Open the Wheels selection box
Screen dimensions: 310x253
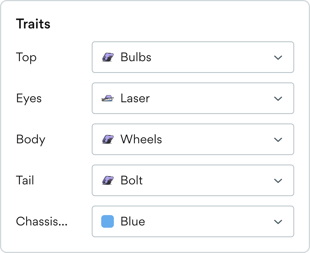[193, 140]
